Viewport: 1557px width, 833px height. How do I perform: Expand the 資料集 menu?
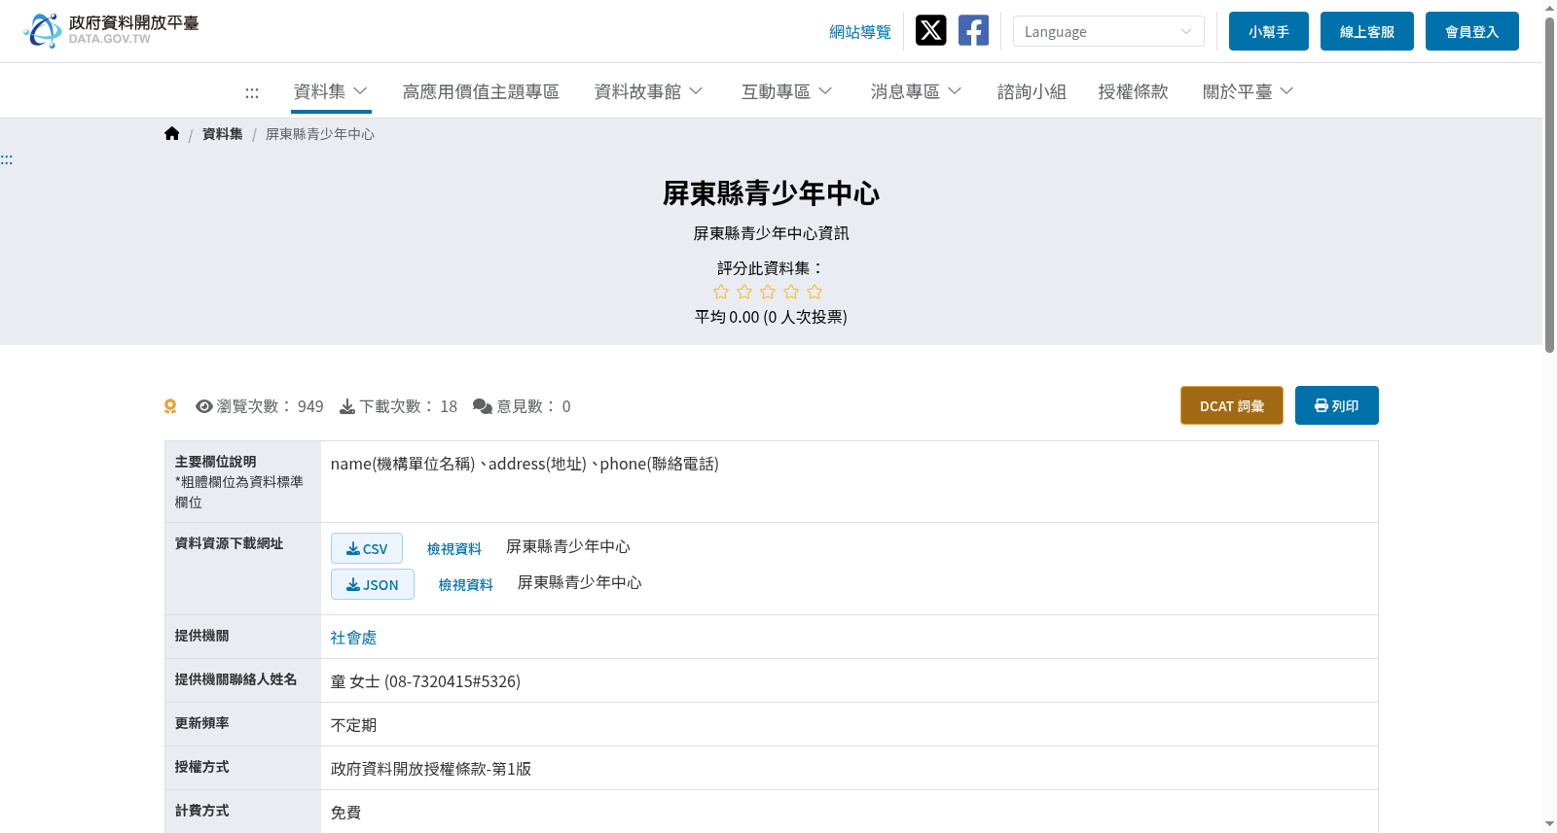331,91
